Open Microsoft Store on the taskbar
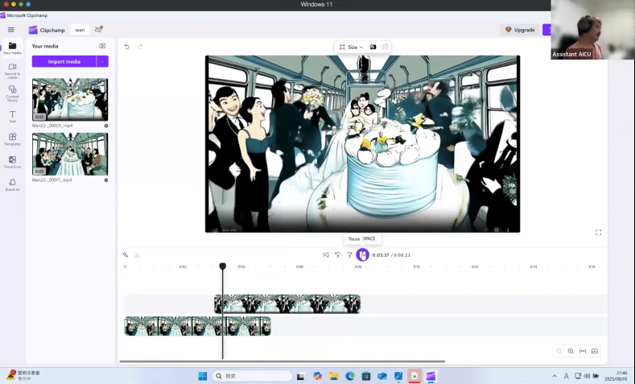The height and width of the screenshot is (384, 635). [x=366, y=376]
